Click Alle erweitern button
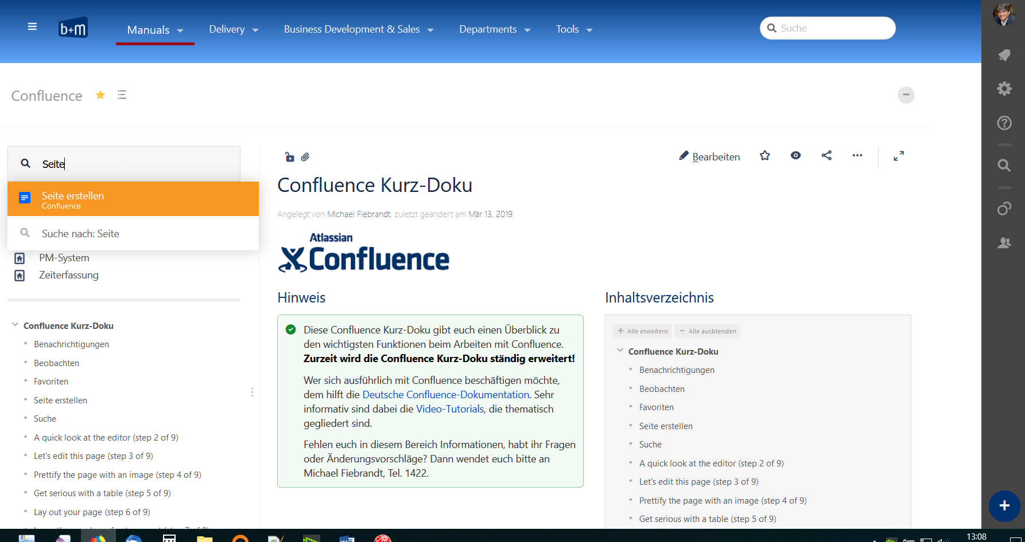1025x542 pixels. point(642,331)
